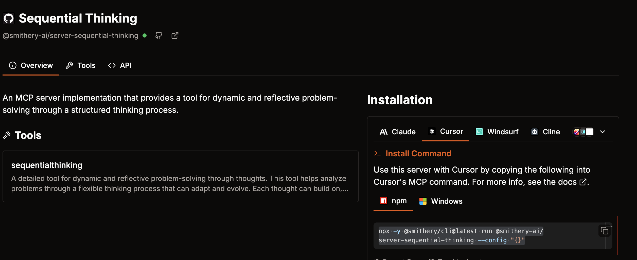Select the Windsurf client tab
This screenshot has height=260, width=637.
497,132
